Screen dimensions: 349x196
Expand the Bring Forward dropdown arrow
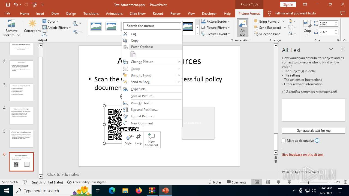pyautogui.click(x=283, y=21)
